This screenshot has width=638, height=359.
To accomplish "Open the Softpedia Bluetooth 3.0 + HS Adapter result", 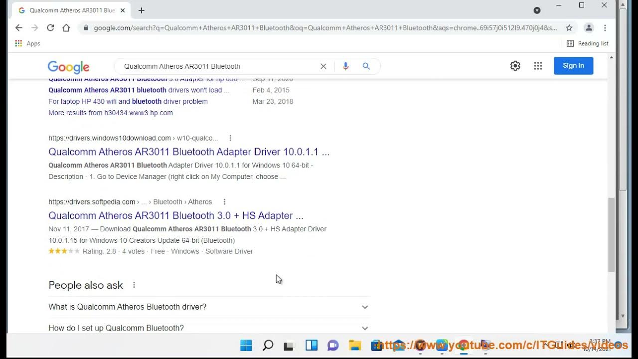I will (x=176, y=216).
